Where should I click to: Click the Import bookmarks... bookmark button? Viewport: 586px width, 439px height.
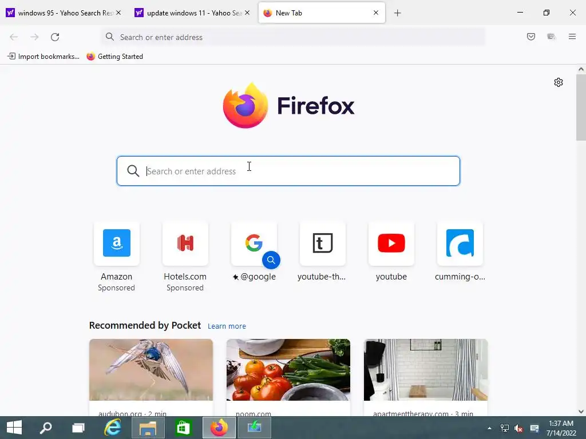[x=43, y=57]
